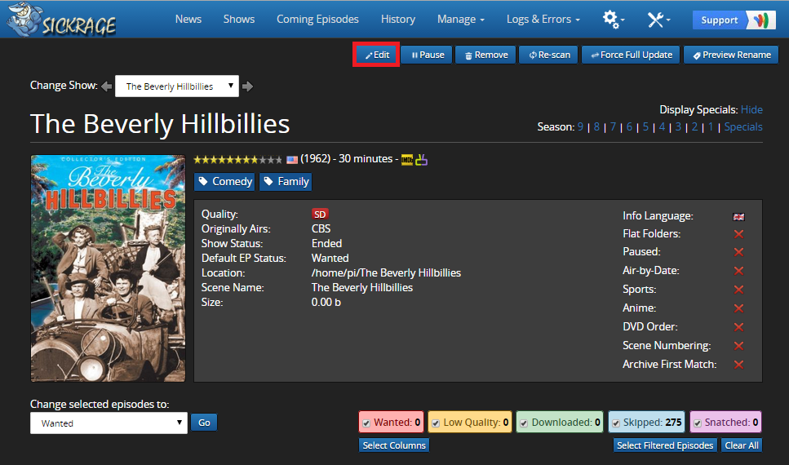
Task: Open the wrench tools menu
Action: click(x=658, y=19)
